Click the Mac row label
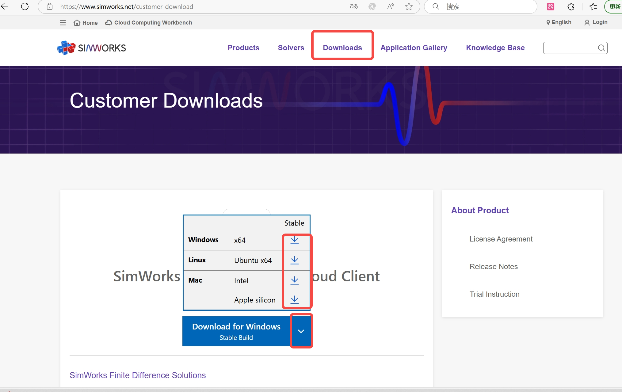Image resolution: width=622 pixels, height=392 pixels. click(195, 280)
